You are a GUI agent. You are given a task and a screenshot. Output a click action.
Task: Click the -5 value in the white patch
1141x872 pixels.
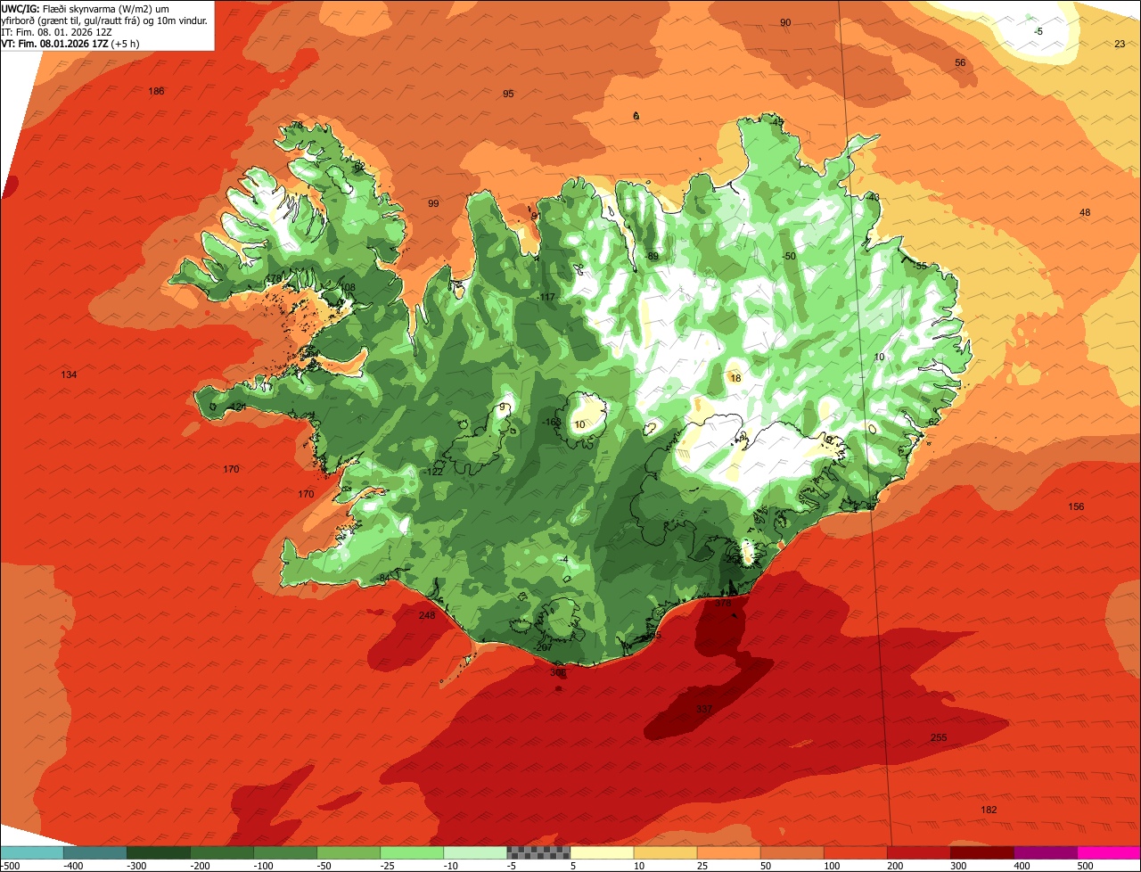(1038, 31)
